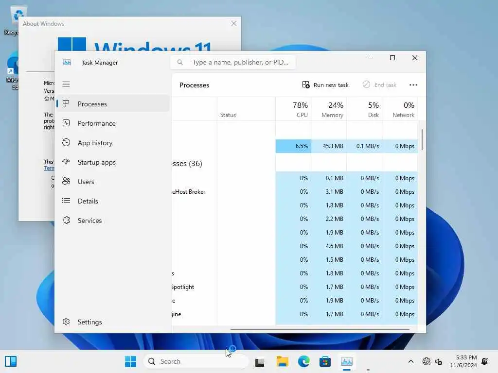Close the About Windows dialog
498x373 pixels.
point(234,23)
